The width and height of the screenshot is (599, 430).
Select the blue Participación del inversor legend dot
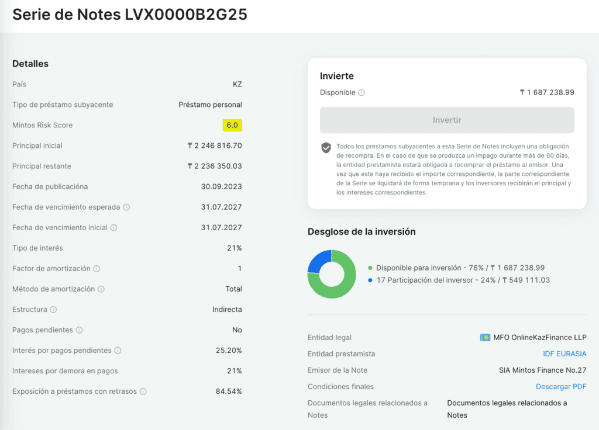click(x=370, y=280)
